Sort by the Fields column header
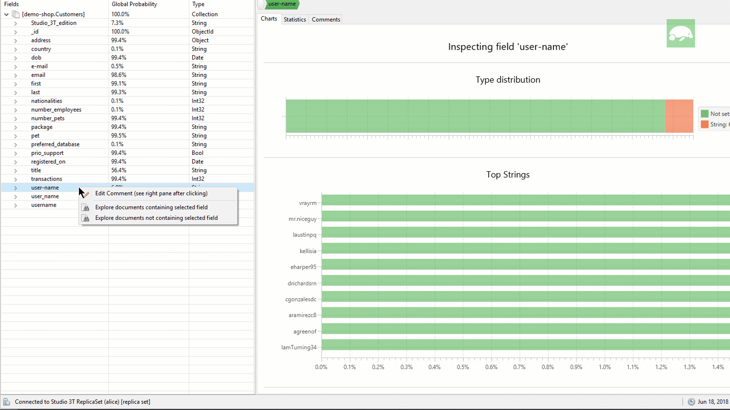The height and width of the screenshot is (410, 730). click(x=55, y=4)
